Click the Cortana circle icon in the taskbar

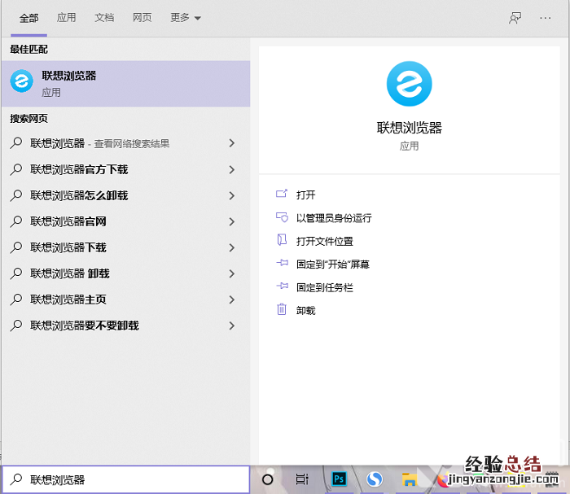click(267, 479)
